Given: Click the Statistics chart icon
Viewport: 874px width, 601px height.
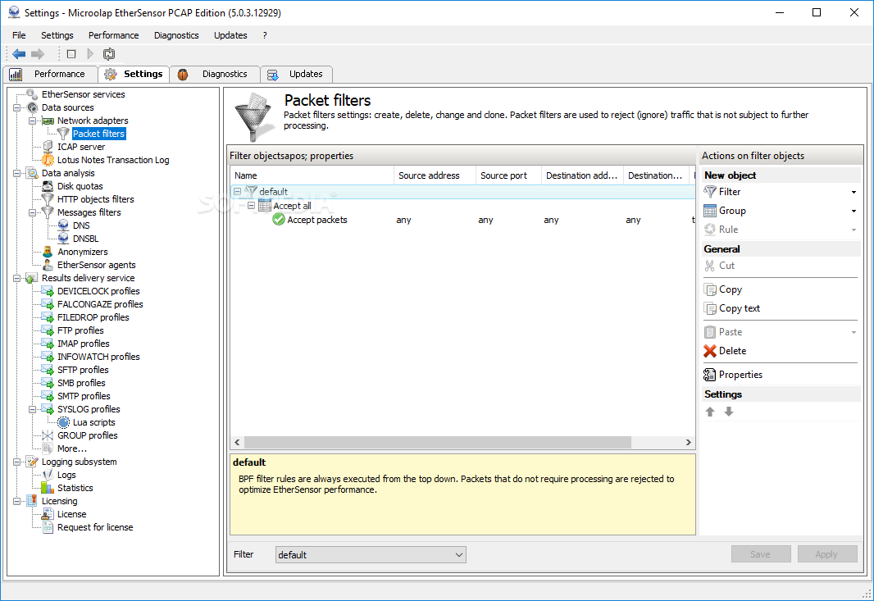Looking at the screenshot, I should [x=48, y=488].
